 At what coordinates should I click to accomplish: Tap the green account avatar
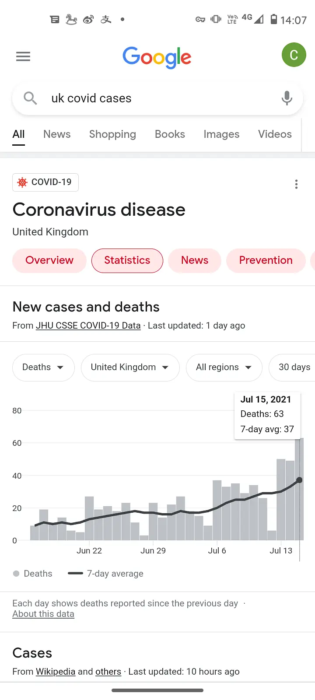tap(294, 55)
